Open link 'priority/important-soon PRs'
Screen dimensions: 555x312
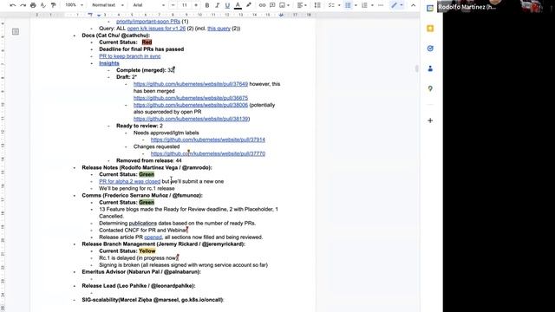pos(148,22)
